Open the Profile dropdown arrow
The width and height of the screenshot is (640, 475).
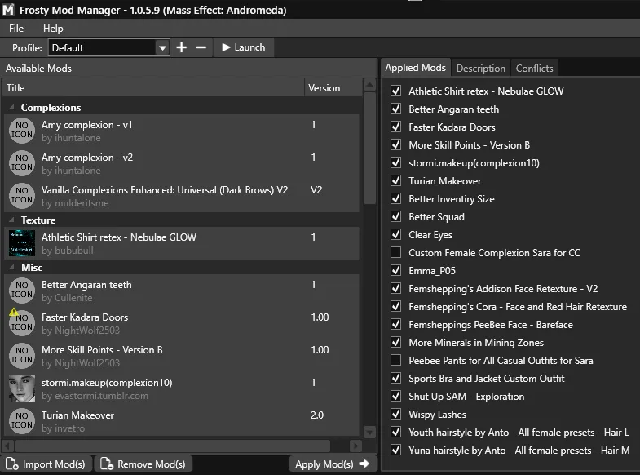pyautogui.click(x=162, y=48)
